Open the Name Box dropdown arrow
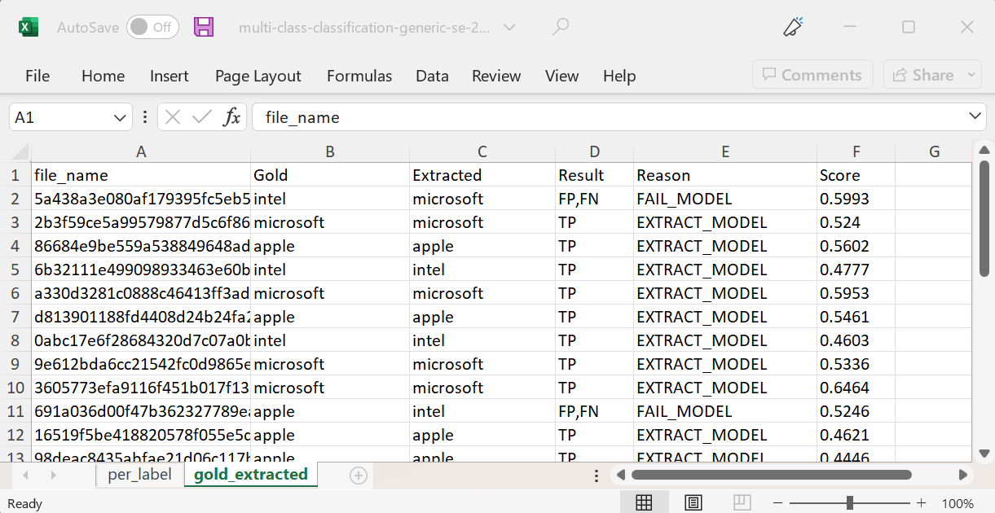The image size is (995, 513). pyautogui.click(x=121, y=117)
